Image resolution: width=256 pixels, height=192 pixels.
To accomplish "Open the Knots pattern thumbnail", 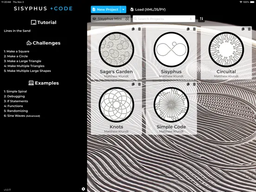I will coord(116,105).
